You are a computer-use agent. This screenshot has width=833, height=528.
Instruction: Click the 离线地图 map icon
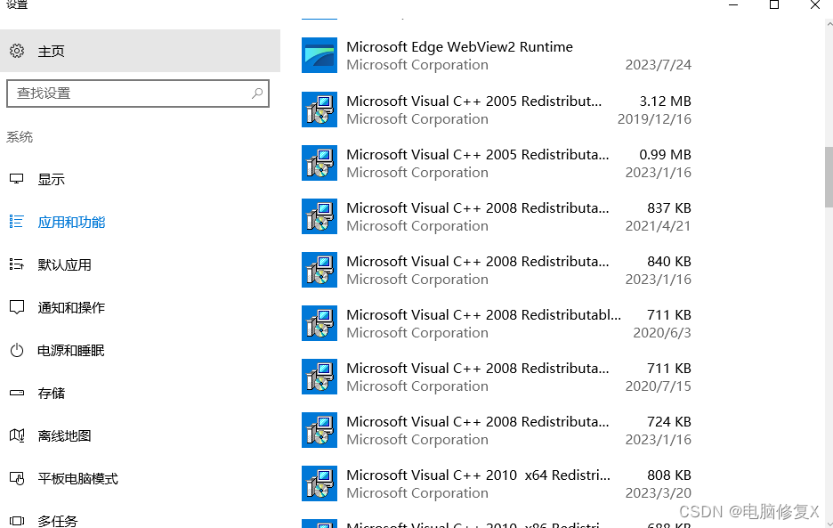pyautogui.click(x=17, y=435)
